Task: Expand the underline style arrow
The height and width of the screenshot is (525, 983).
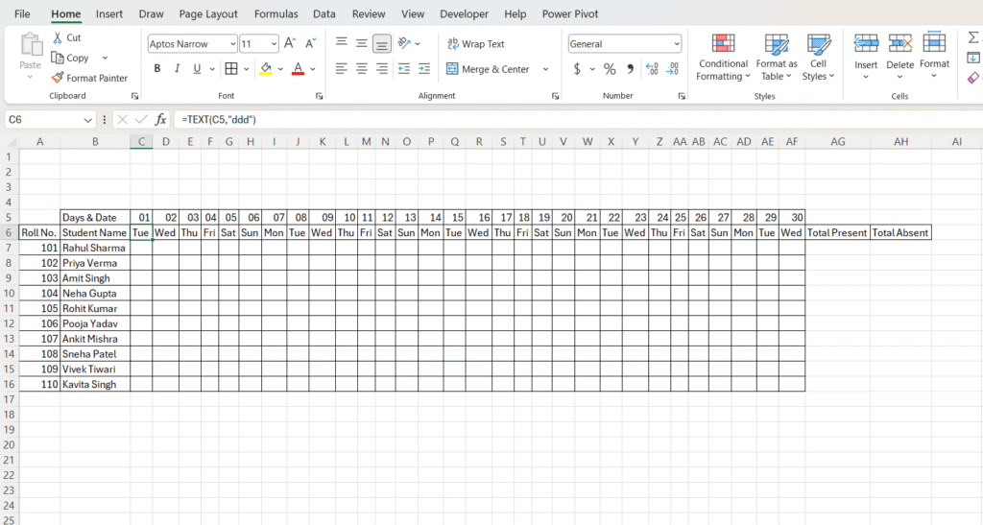Action: pos(212,69)
